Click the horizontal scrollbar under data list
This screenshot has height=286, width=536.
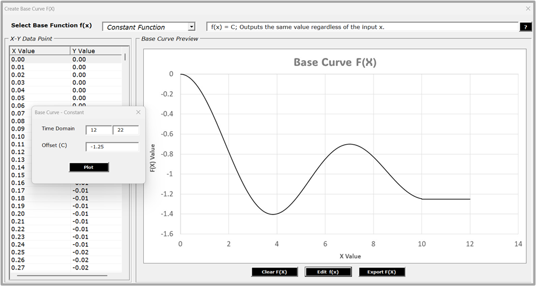pyautogui.click(x=62, y=275)
